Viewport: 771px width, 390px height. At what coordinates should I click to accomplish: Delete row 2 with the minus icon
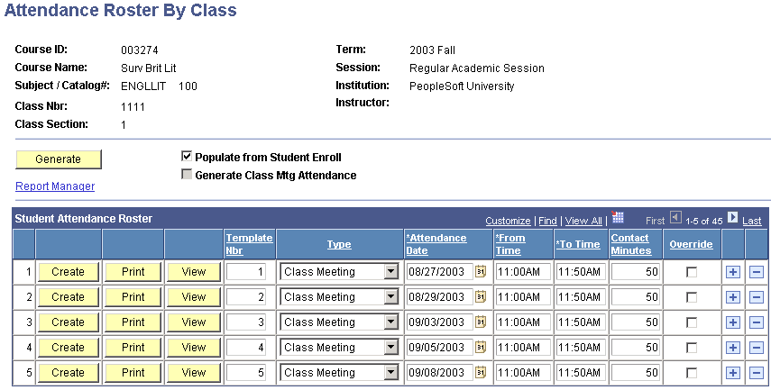tap(757, 297)
